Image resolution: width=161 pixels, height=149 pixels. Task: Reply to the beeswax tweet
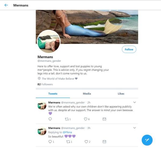click(50, 119)
